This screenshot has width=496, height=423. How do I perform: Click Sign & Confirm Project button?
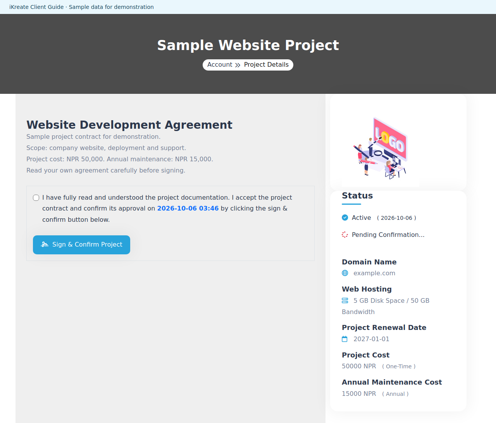[81, 245]
